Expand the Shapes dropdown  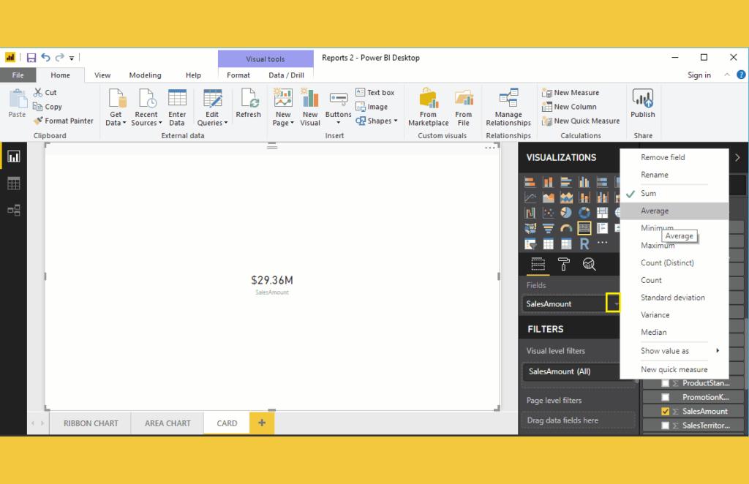tap(396, 121)
